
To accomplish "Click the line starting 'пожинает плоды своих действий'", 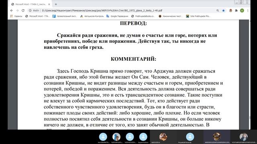I will 132,113.
